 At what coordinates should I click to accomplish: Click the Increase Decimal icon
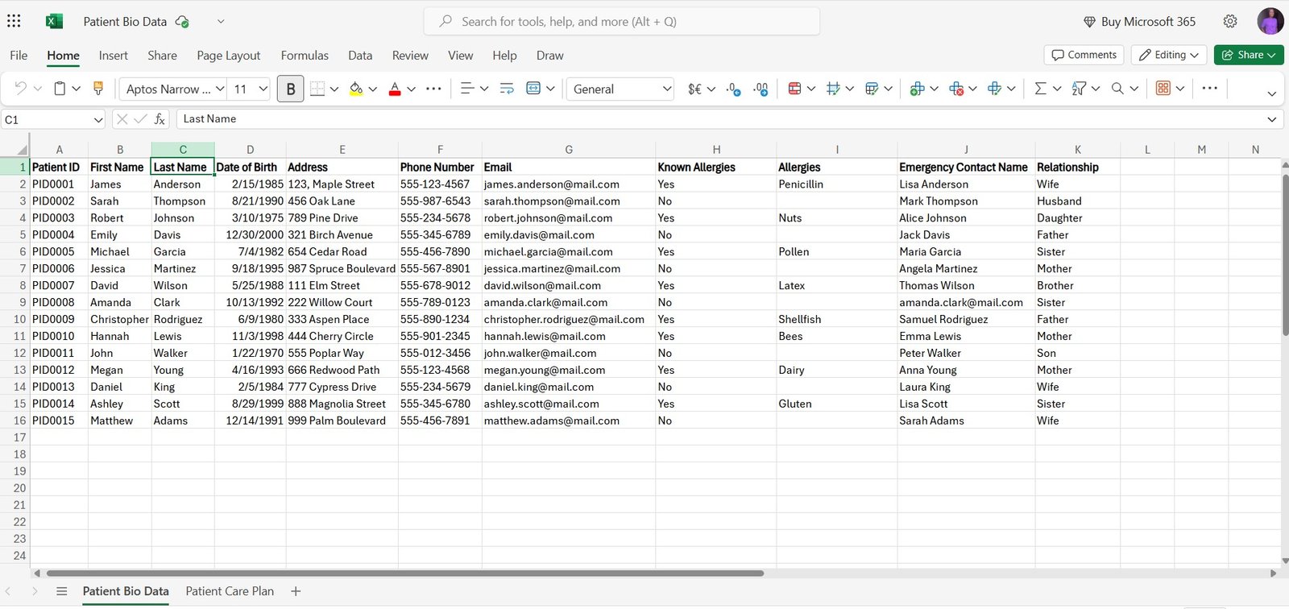tap(761, 89)
